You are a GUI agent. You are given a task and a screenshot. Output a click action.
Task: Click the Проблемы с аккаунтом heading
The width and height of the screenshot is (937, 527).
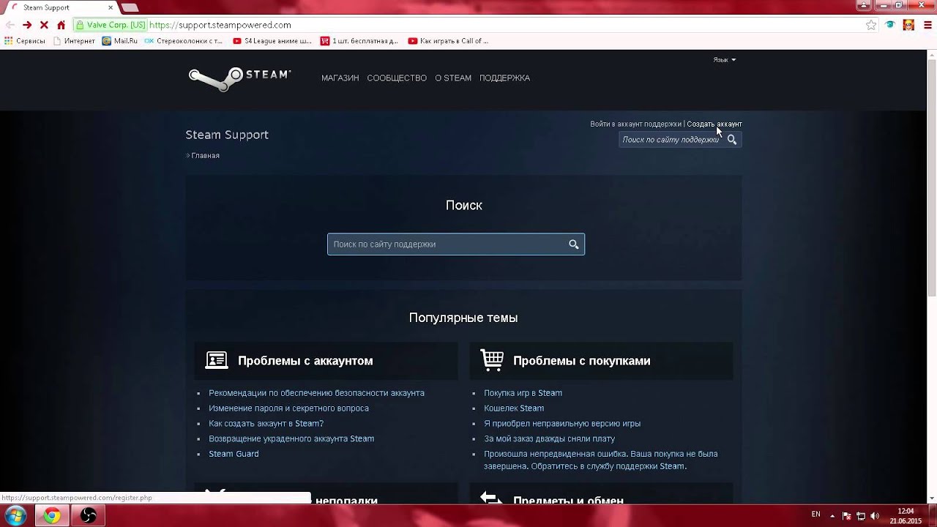pos(305,361)
